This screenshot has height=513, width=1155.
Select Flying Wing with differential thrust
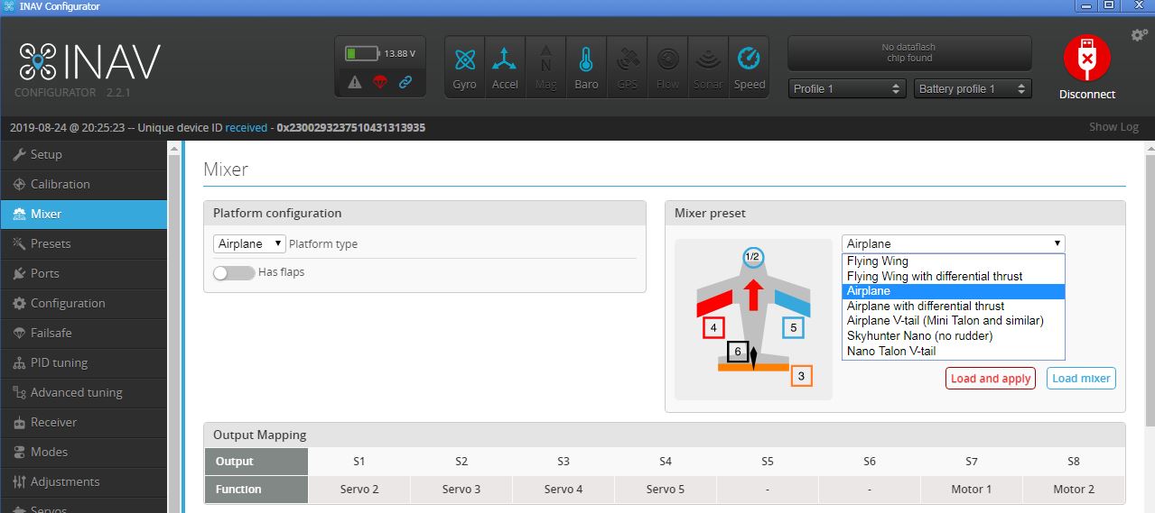coord(954,276)
